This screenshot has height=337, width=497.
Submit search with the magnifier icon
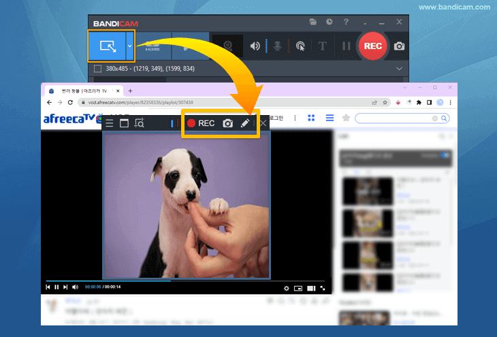point(444,118)
